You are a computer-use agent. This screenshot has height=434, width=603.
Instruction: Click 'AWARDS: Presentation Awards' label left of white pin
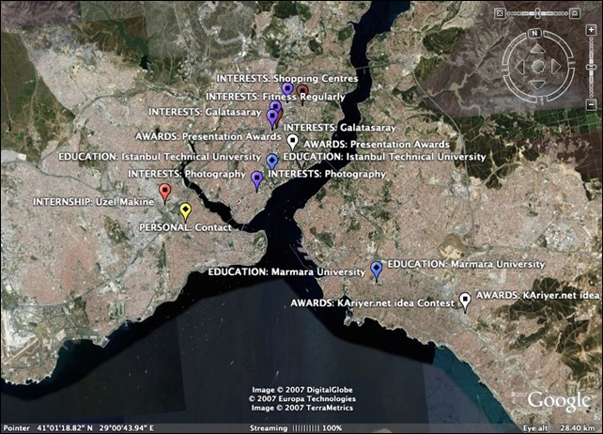(209, 136)
